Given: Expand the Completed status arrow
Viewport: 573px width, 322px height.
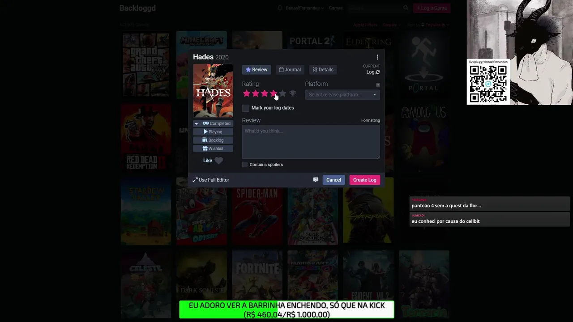Looking at the screenshot, I should point(196,123).
